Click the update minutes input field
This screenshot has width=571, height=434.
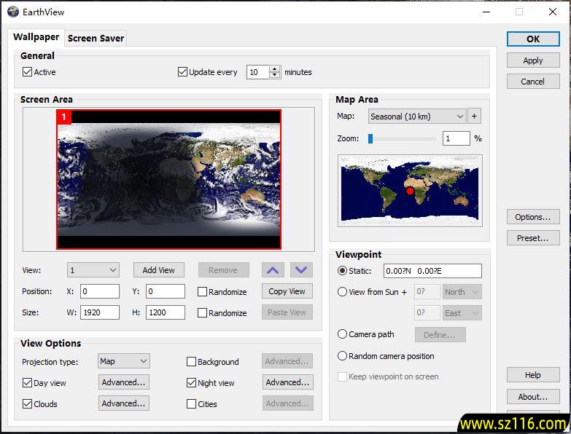pyautogui.click(x=258, y=72)
